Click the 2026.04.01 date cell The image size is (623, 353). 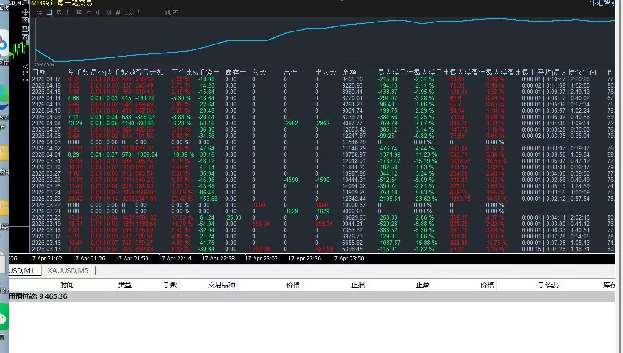46,154
